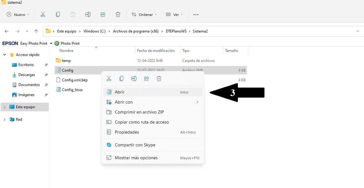Click the Delete icon in context menu
The height and width of the screenshot is (188, 364).
(159, 79)
